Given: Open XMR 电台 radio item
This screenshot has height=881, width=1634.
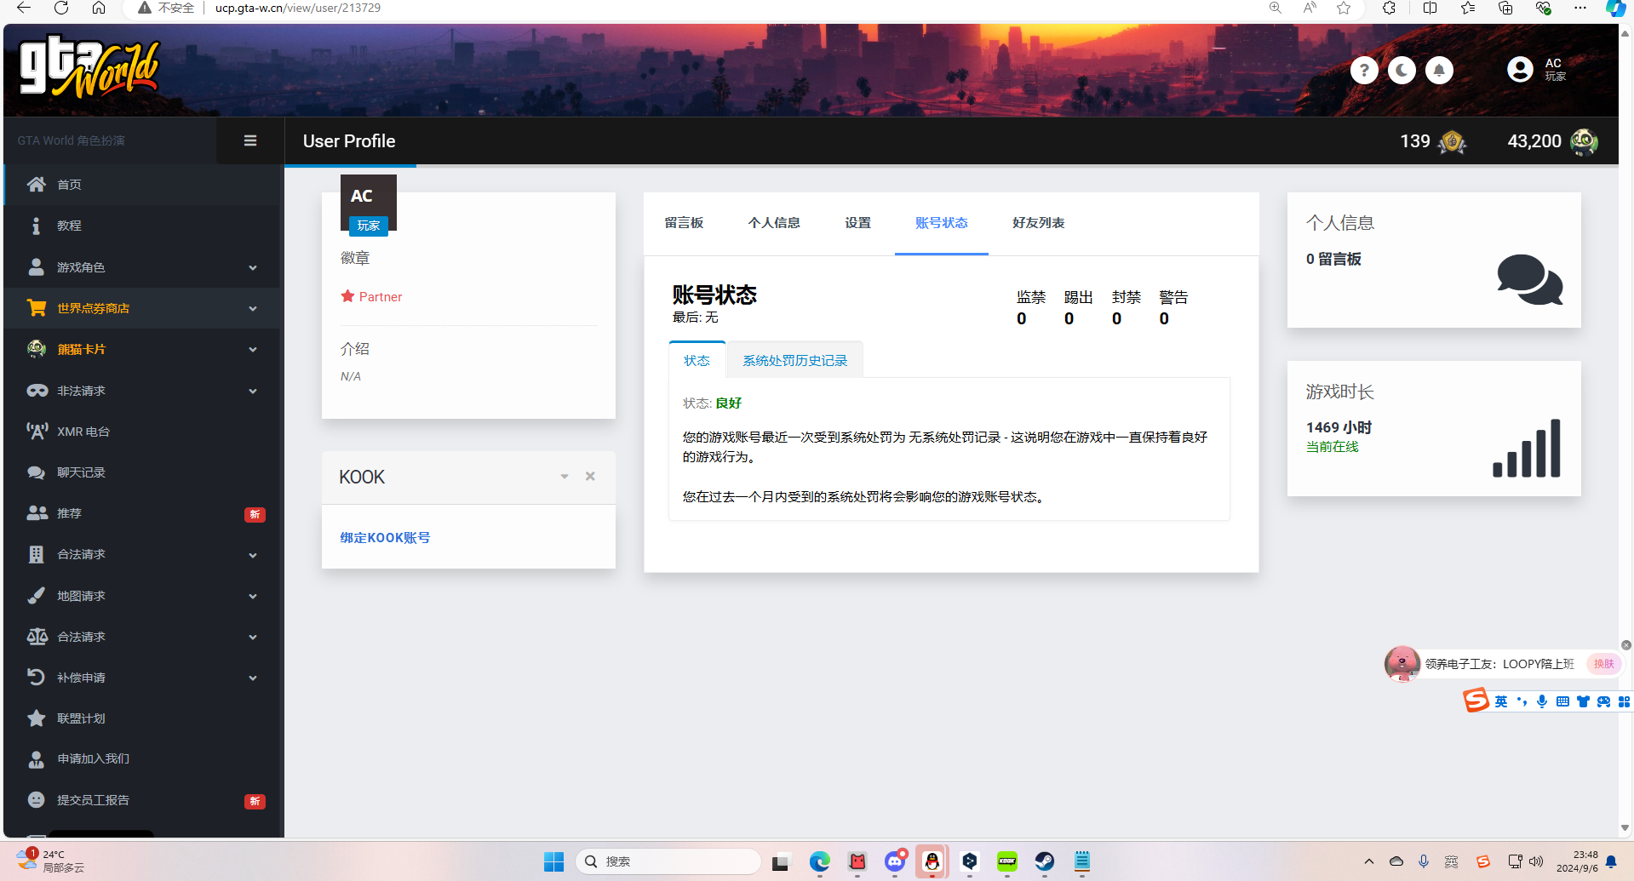Looking at the screenshot, I should coord(142,432).
